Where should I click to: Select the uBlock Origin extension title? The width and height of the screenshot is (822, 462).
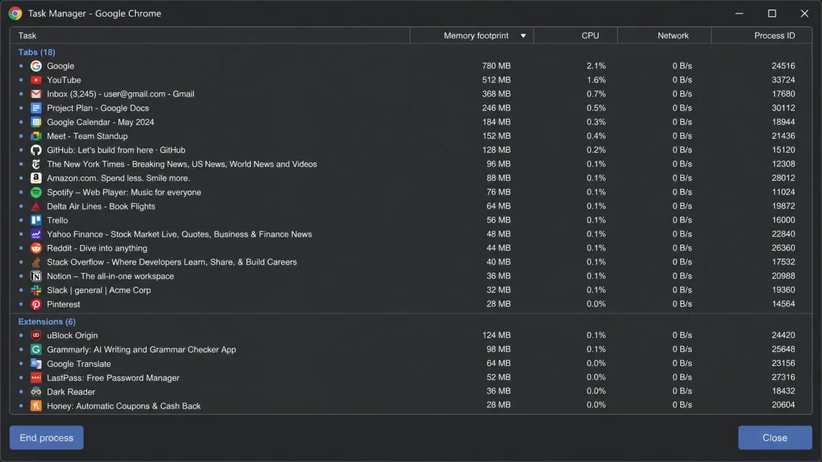tap(73, 335)
